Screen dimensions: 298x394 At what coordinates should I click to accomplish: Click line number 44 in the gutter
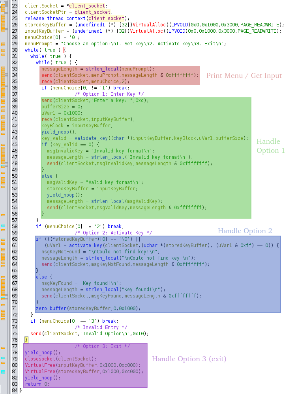coord(15,138)
